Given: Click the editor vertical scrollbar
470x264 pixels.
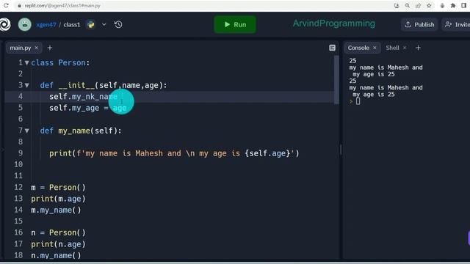Looking at the screenshot, I should pyautogui.click(x=336, y=80).
